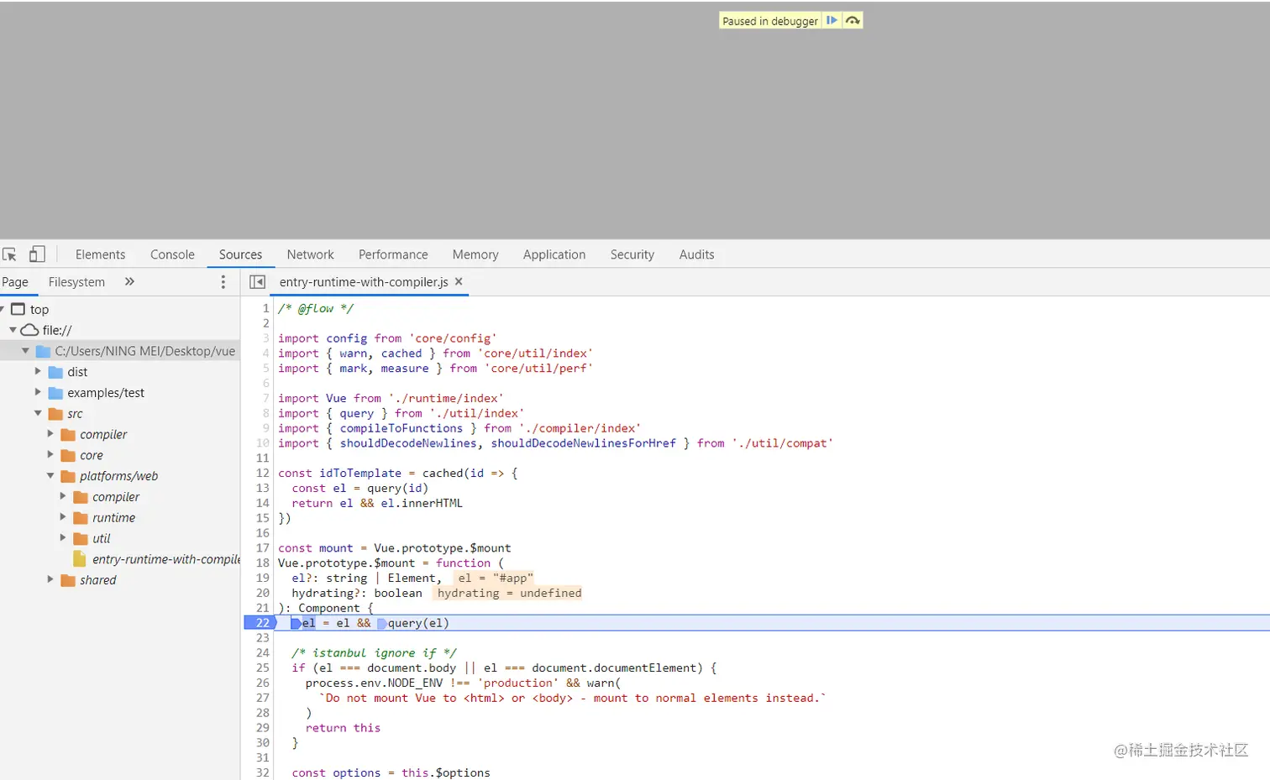Open the Security tab

[x=632, y=254]
